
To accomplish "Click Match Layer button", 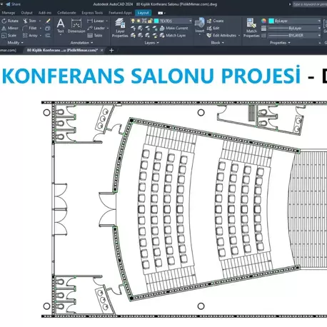I will pyautogui.click(x=173, y=36).
